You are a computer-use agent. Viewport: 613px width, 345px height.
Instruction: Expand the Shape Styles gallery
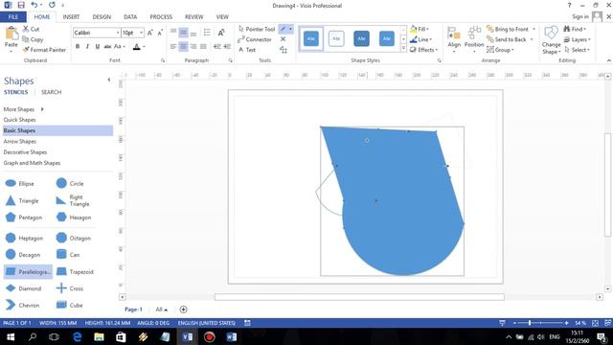point(403,49)
